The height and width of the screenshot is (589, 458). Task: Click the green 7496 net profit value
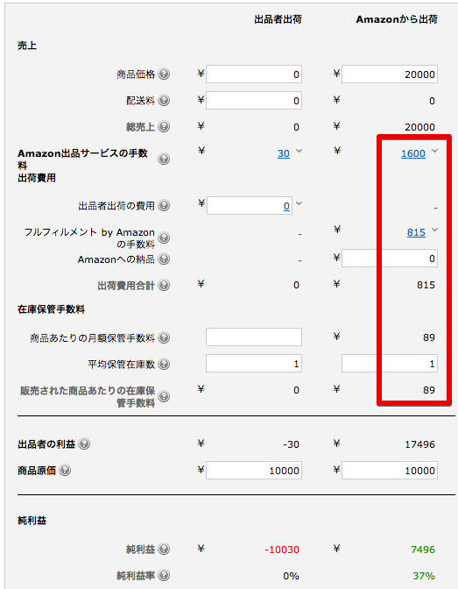[423, 550]
